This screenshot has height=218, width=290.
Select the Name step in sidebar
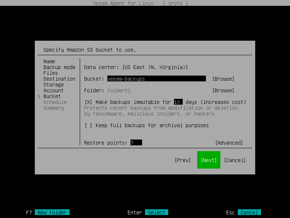pos(49,61)
